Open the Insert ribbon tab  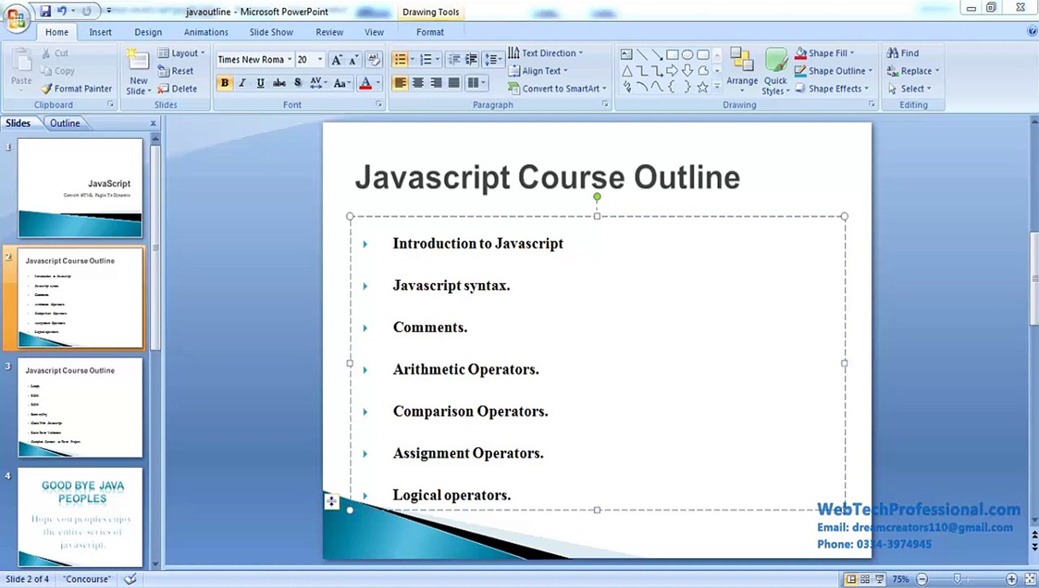point(100,32)
